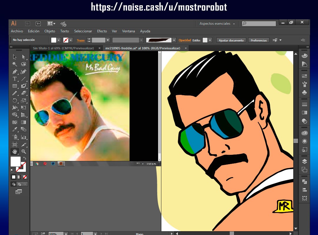
Task: Open Opacidad panel link
Action: point(185,40)
